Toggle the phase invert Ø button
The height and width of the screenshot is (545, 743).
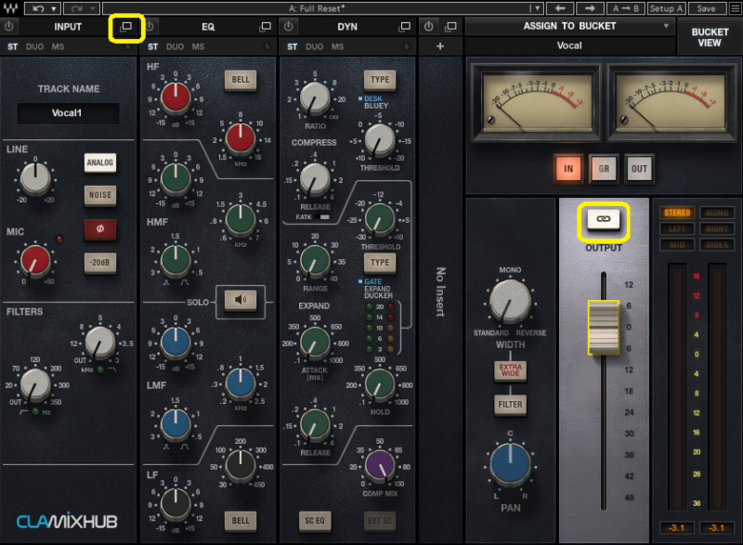(x=99, y=227)
